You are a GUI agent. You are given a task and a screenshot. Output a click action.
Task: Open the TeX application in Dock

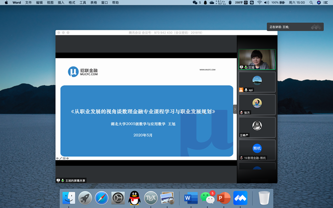coord(151,198)
